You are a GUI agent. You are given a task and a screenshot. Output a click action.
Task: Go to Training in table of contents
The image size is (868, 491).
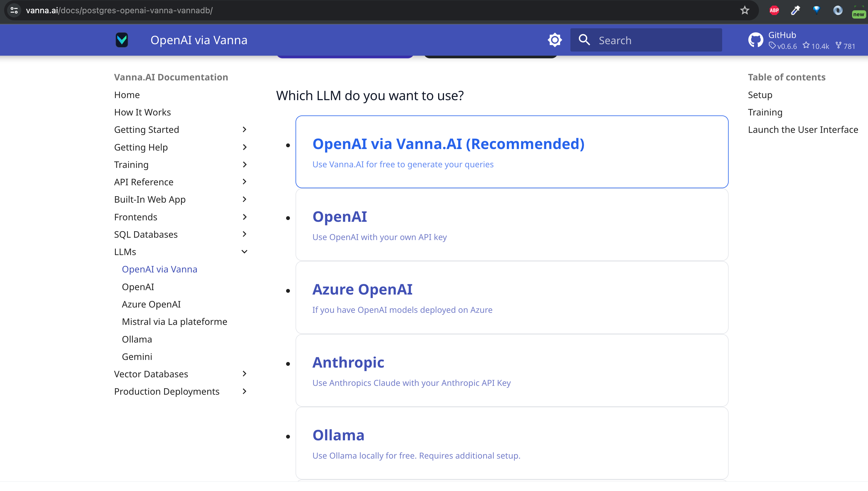(765, 112)
